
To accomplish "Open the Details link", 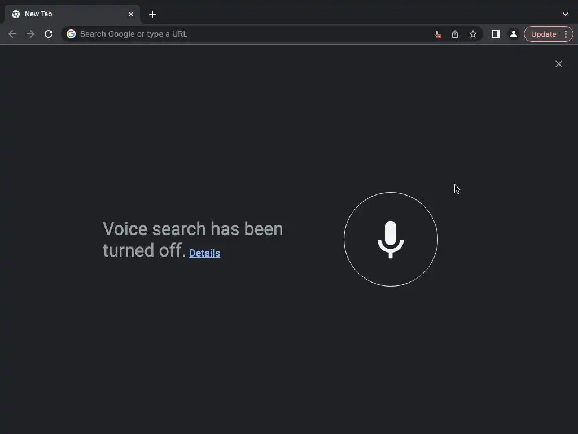I will click(204, 253).
